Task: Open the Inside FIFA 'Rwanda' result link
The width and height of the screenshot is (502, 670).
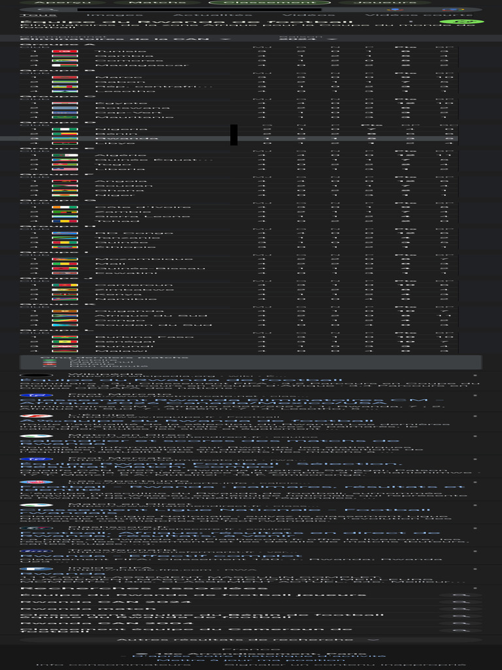Action: (63, 574)
